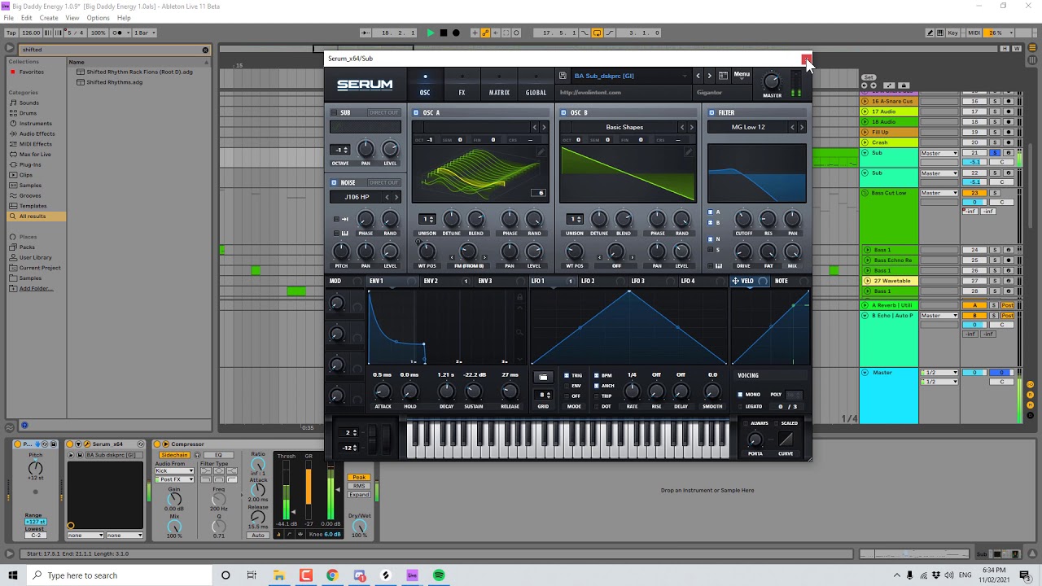The image size is (1042, 586).
Task: Click the filter CUTOFF knob
Action: coord(743,219)
